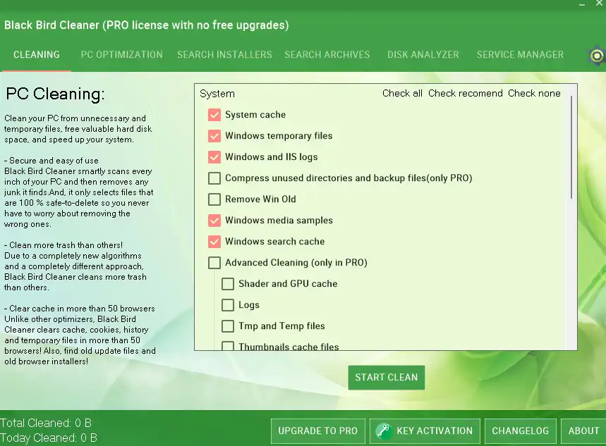Click the Check all link

(x=402, y=93)
